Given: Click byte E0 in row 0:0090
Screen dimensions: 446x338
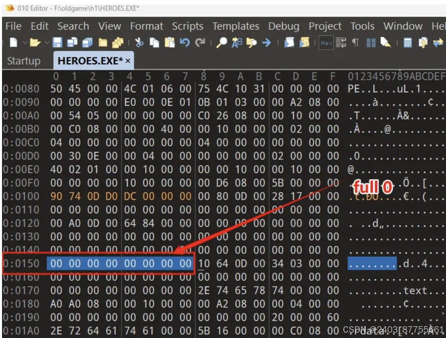Looking at the screenshot, I should click(x=130, y=102).
